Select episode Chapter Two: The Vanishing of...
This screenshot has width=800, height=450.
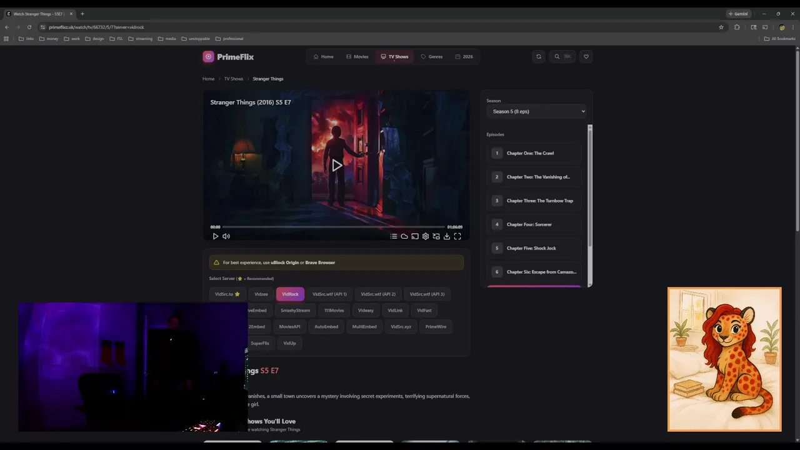click(534, 177)
